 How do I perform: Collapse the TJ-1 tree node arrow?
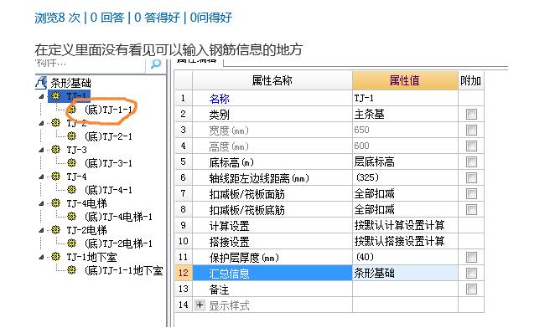pyautogui.click(x=41, y=96)
